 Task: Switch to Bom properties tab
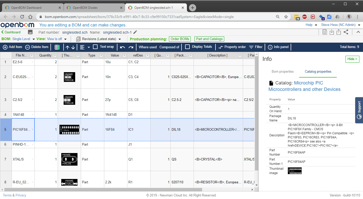[283, 72]
